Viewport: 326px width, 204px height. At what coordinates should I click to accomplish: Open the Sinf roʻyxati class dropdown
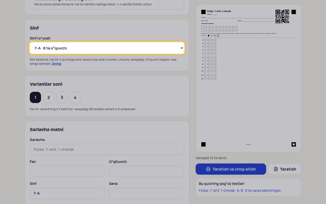(x=107, y=48)
